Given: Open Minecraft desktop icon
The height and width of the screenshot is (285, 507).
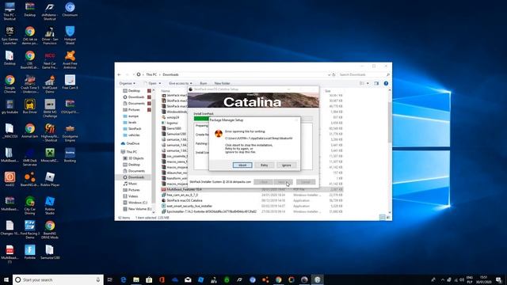Looking at the screenshot, I should (50, 155).
